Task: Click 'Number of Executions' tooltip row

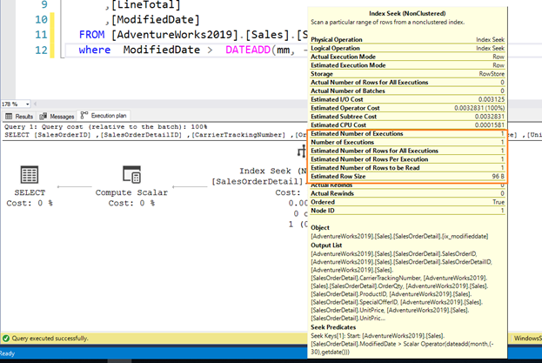Action: pos(407,142)
